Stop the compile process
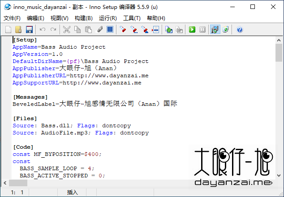The width and height of the screenshot is (284, 197). [x=179, y=29]
